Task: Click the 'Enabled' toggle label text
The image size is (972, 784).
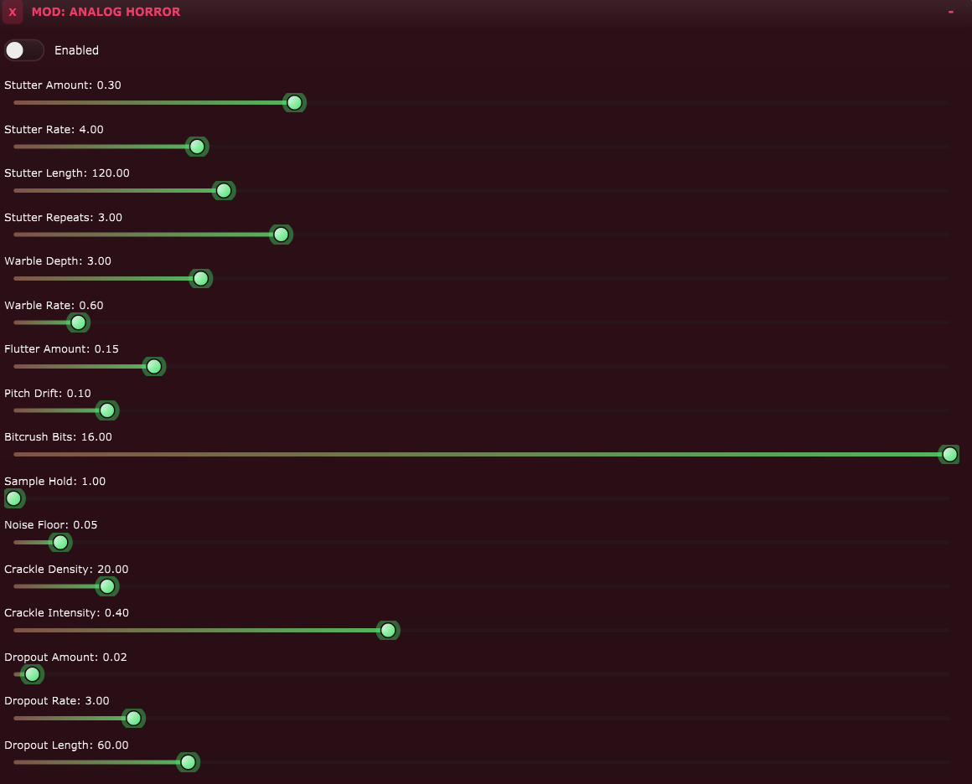Action: (x=77, y=51)
